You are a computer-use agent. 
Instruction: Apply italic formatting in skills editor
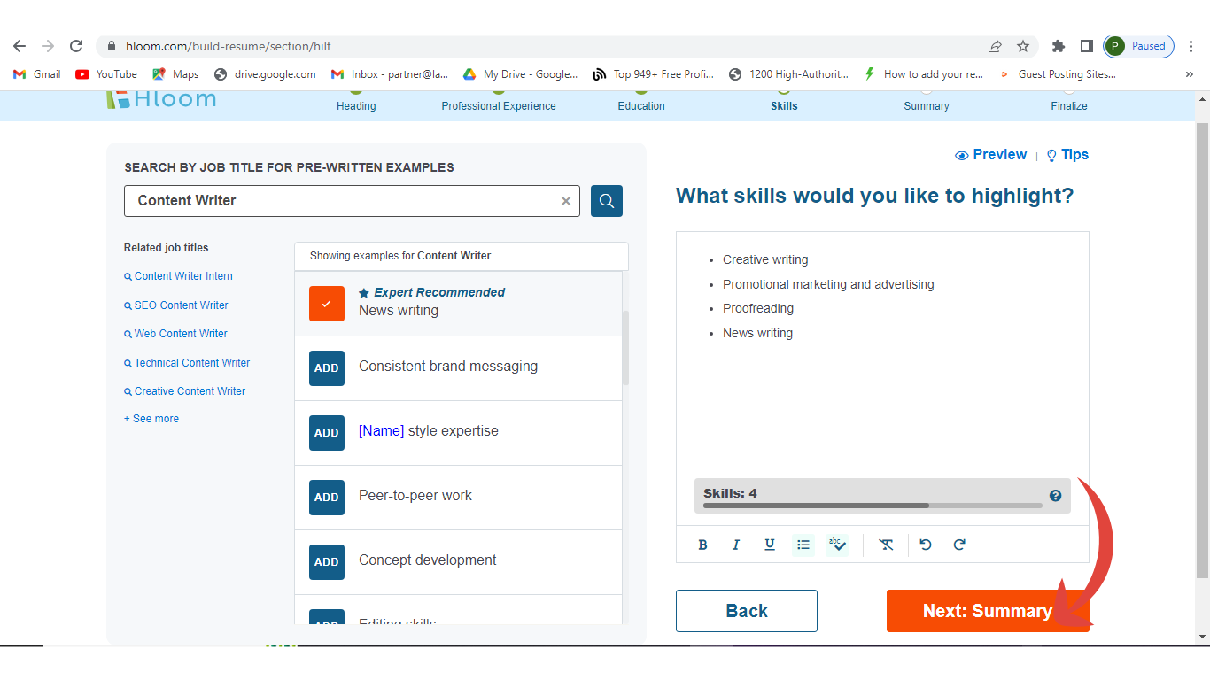[735, 545]
